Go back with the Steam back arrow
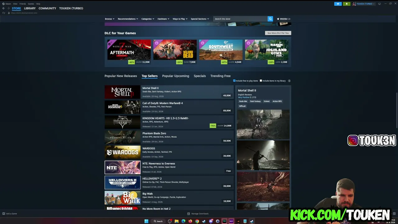Viewport: 398px width, 224px height. click(x=4, y=8)
